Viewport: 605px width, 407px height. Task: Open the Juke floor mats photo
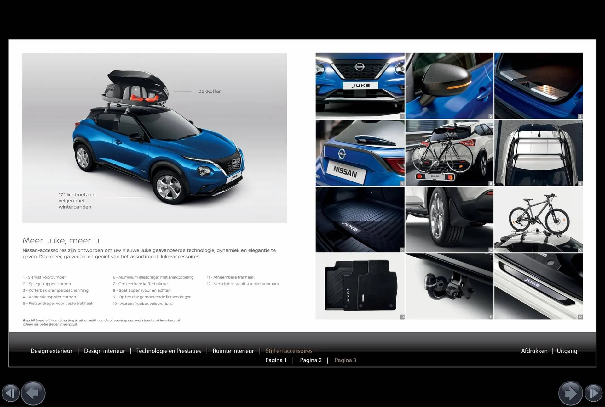point(360,286)
